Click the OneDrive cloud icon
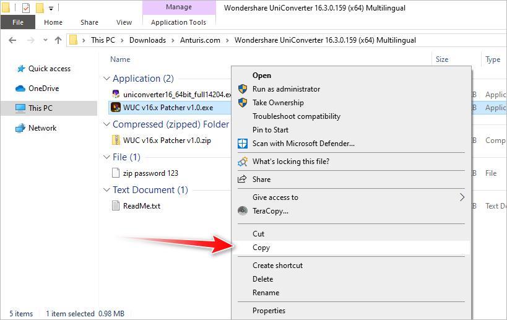The height and width of the screenshot is (320, 507). coord(20,89)
